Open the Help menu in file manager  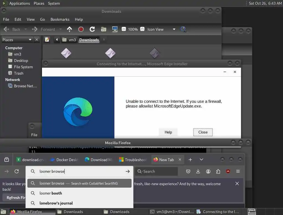coord(79,19)
